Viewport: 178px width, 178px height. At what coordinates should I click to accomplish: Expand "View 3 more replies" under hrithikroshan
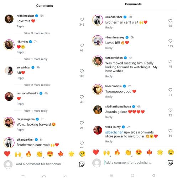click(x=37, y=33)
